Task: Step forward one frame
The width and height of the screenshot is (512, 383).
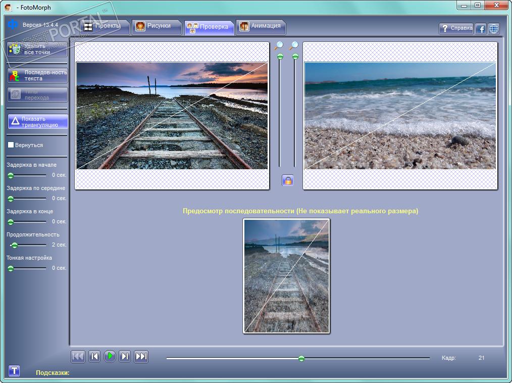Action: [125, 356]
